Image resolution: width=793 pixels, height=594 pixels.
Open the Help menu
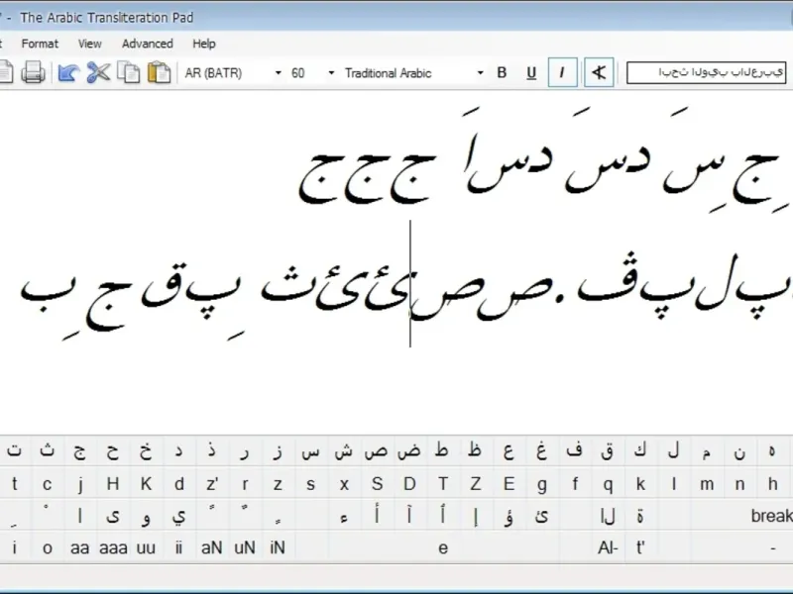(204, 44)
